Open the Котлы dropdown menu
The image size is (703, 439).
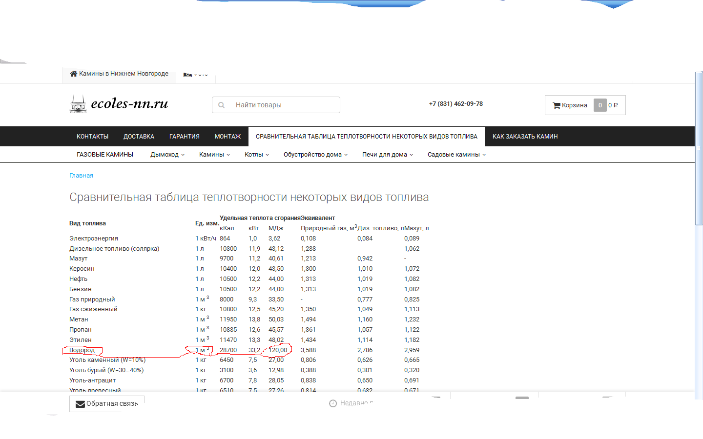(256, 155)
